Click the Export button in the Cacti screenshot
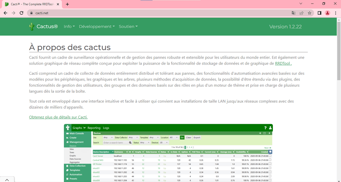The width and height of the screenshot is (341, 182). [197, 138]
